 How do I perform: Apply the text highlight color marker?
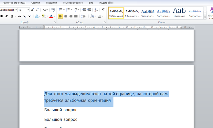[x=44, y=16]
